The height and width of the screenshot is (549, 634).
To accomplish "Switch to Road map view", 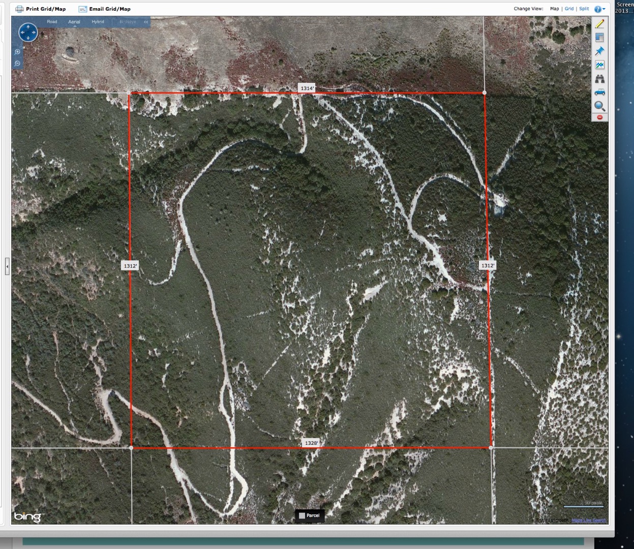I will pos(52,22).
